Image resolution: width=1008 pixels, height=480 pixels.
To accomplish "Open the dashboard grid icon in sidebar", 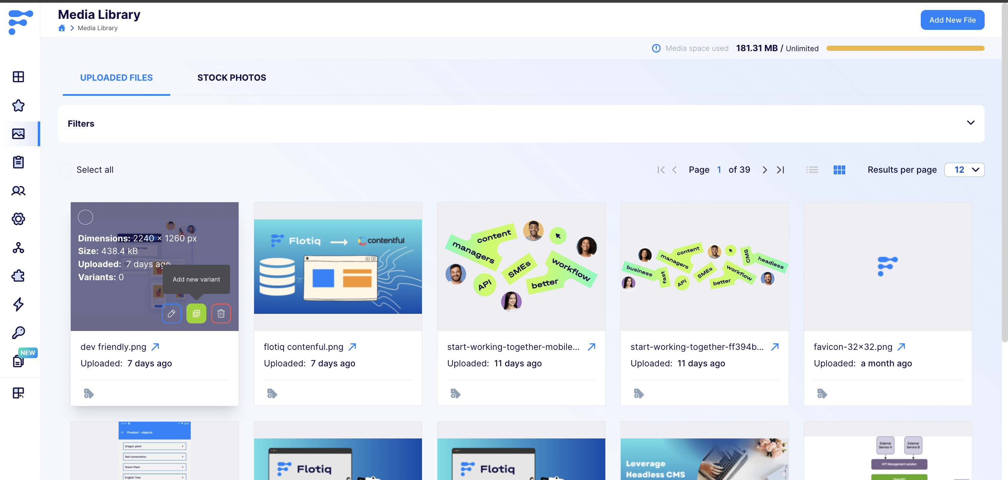I will pos(19,77).
